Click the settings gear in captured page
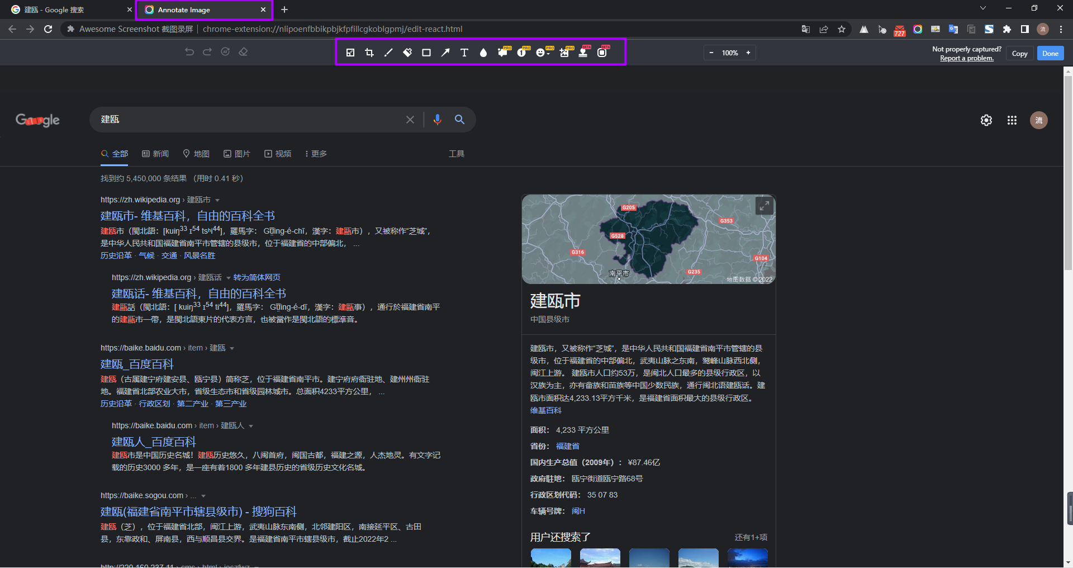Viewport: 1073px width, 568px height. [x=986, y=120]
